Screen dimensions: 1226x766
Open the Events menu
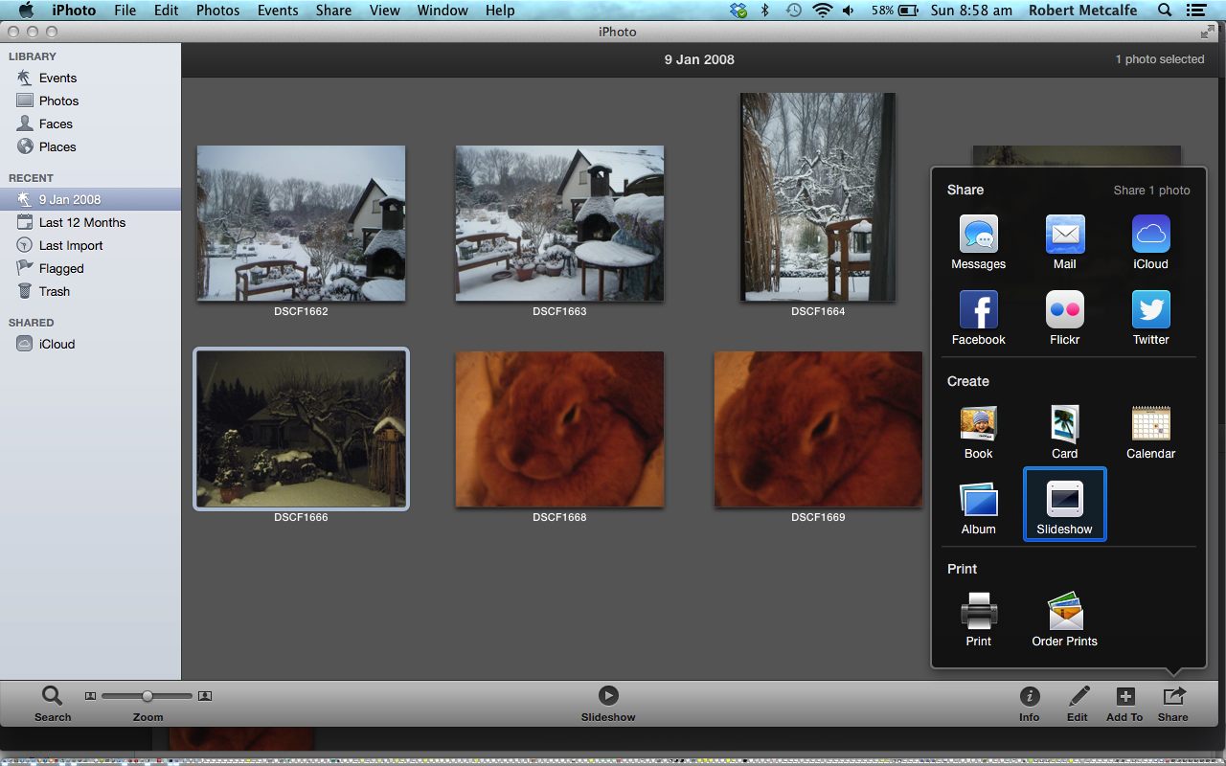pos(278,11)
